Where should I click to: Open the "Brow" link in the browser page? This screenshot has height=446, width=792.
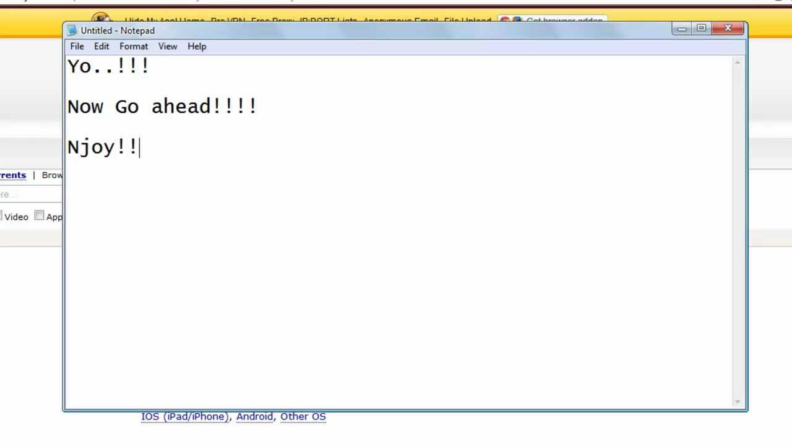52,175
